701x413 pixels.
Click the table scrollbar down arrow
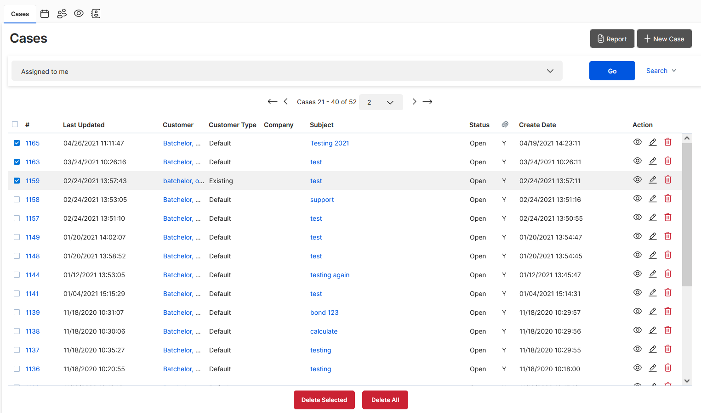coord(687,380)
